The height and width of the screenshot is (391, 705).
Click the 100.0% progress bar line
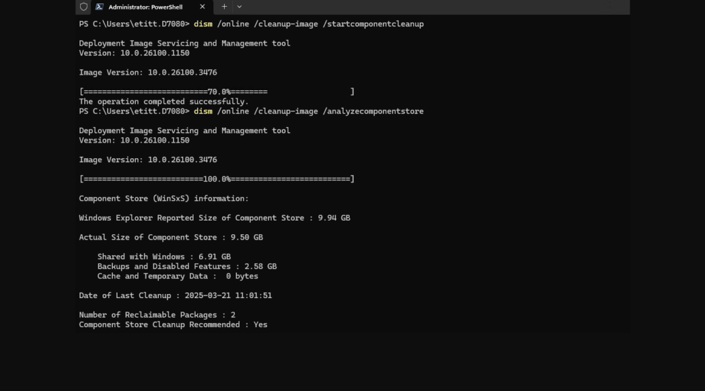click(x=217, y=179)
